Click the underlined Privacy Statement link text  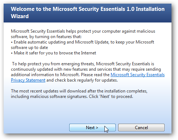pyautogui.click(x=28, y=80)
